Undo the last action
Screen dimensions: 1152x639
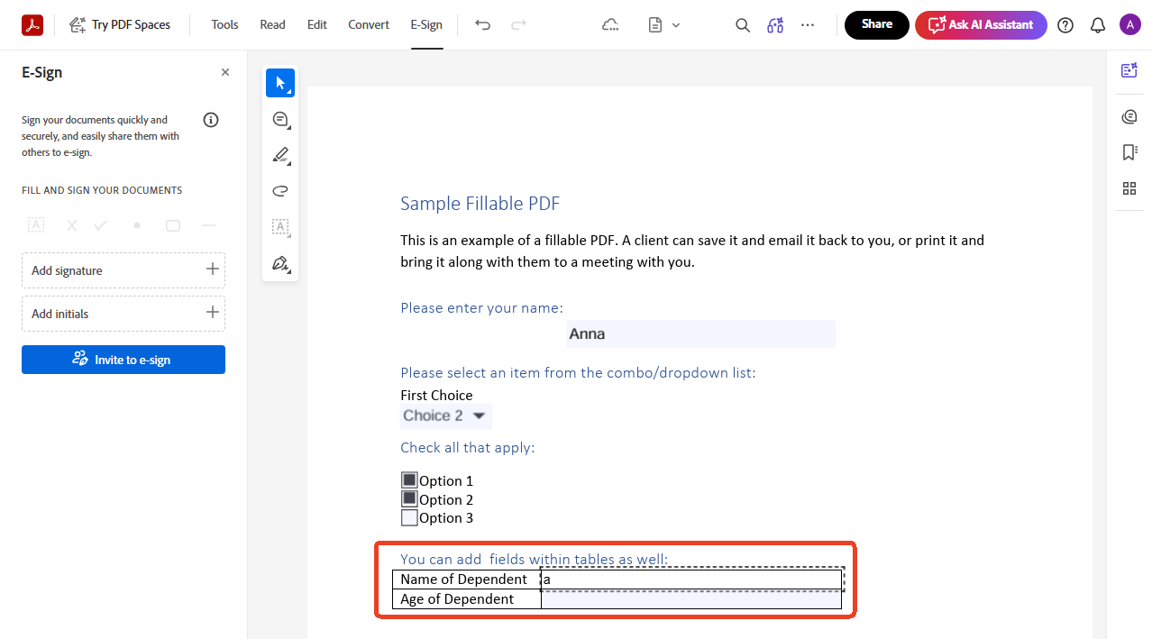tap(483, 24)
